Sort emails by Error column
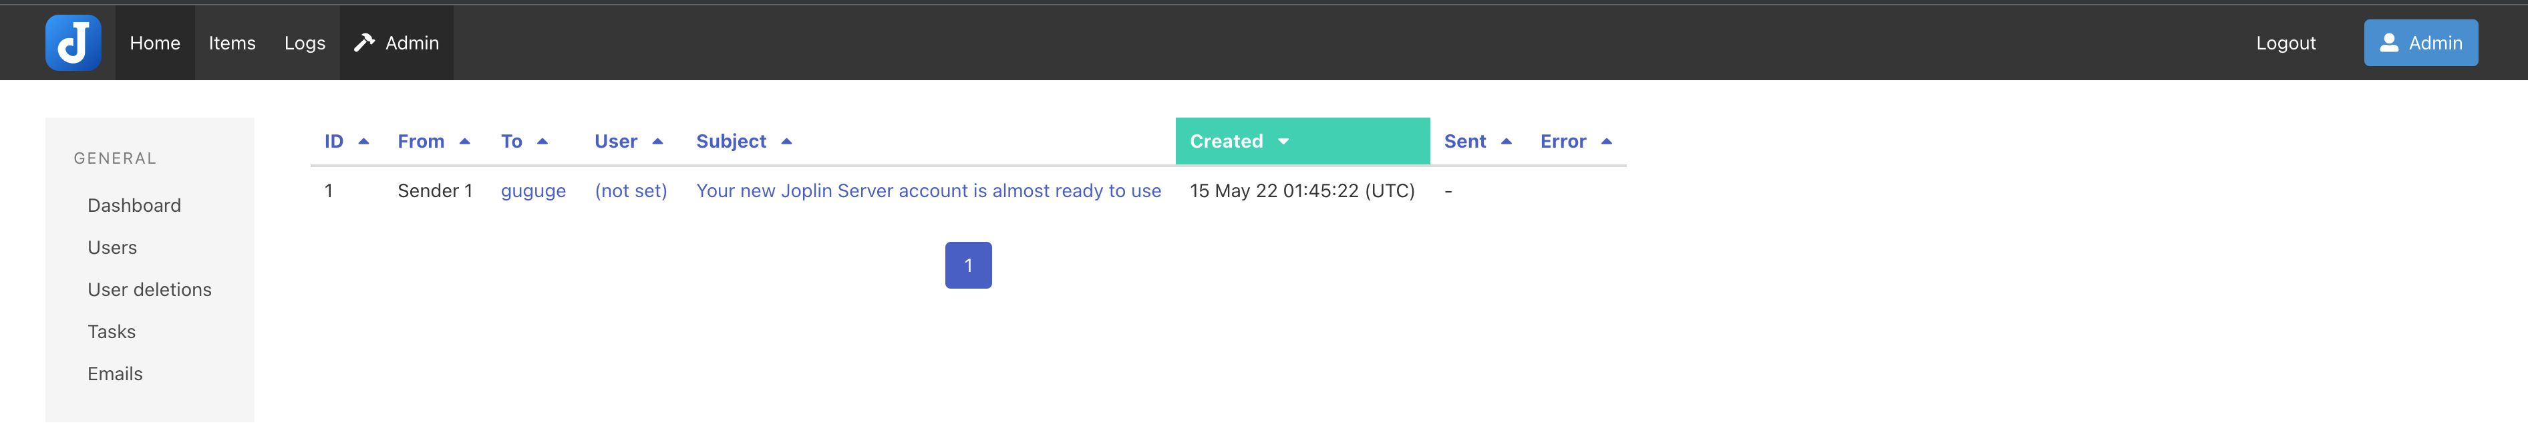The height and width of the screenshot is (437, 2528). [1605, 142]
